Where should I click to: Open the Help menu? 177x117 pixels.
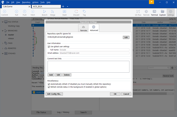(49, 2)
